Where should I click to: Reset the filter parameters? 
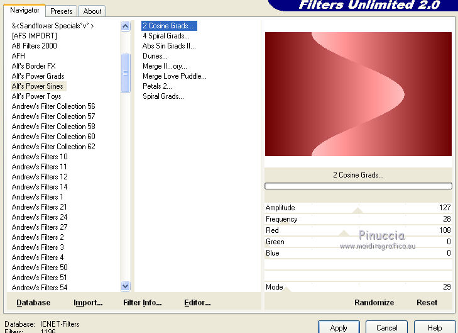tap(427, 302)
